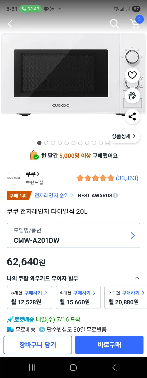Collapse the 와우카드 무이자 할부 section
Image resolution: width=147 pixels, height=378 pixels.
click(137, 278)
